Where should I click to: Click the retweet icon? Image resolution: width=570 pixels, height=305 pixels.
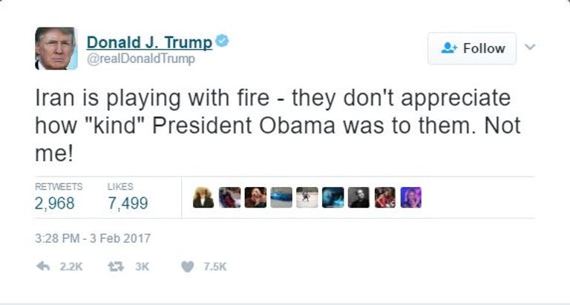[116, 267]
